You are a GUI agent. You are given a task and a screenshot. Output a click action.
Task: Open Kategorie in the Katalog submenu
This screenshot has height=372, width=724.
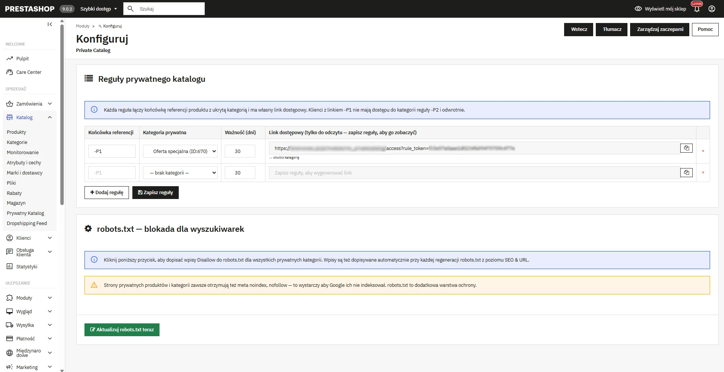(x=17, y=142)
